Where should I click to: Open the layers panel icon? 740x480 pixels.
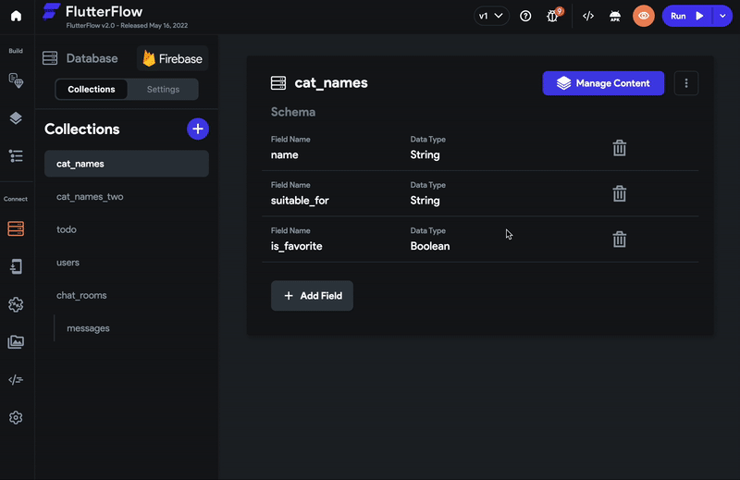tap(16, 118)
